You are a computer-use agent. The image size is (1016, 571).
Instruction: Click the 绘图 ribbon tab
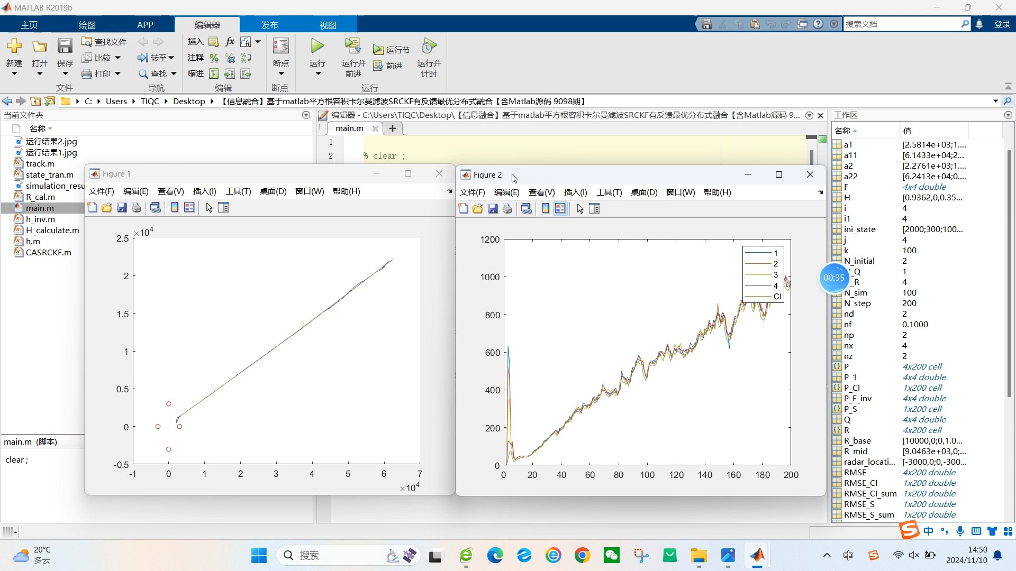coord(87,25)
